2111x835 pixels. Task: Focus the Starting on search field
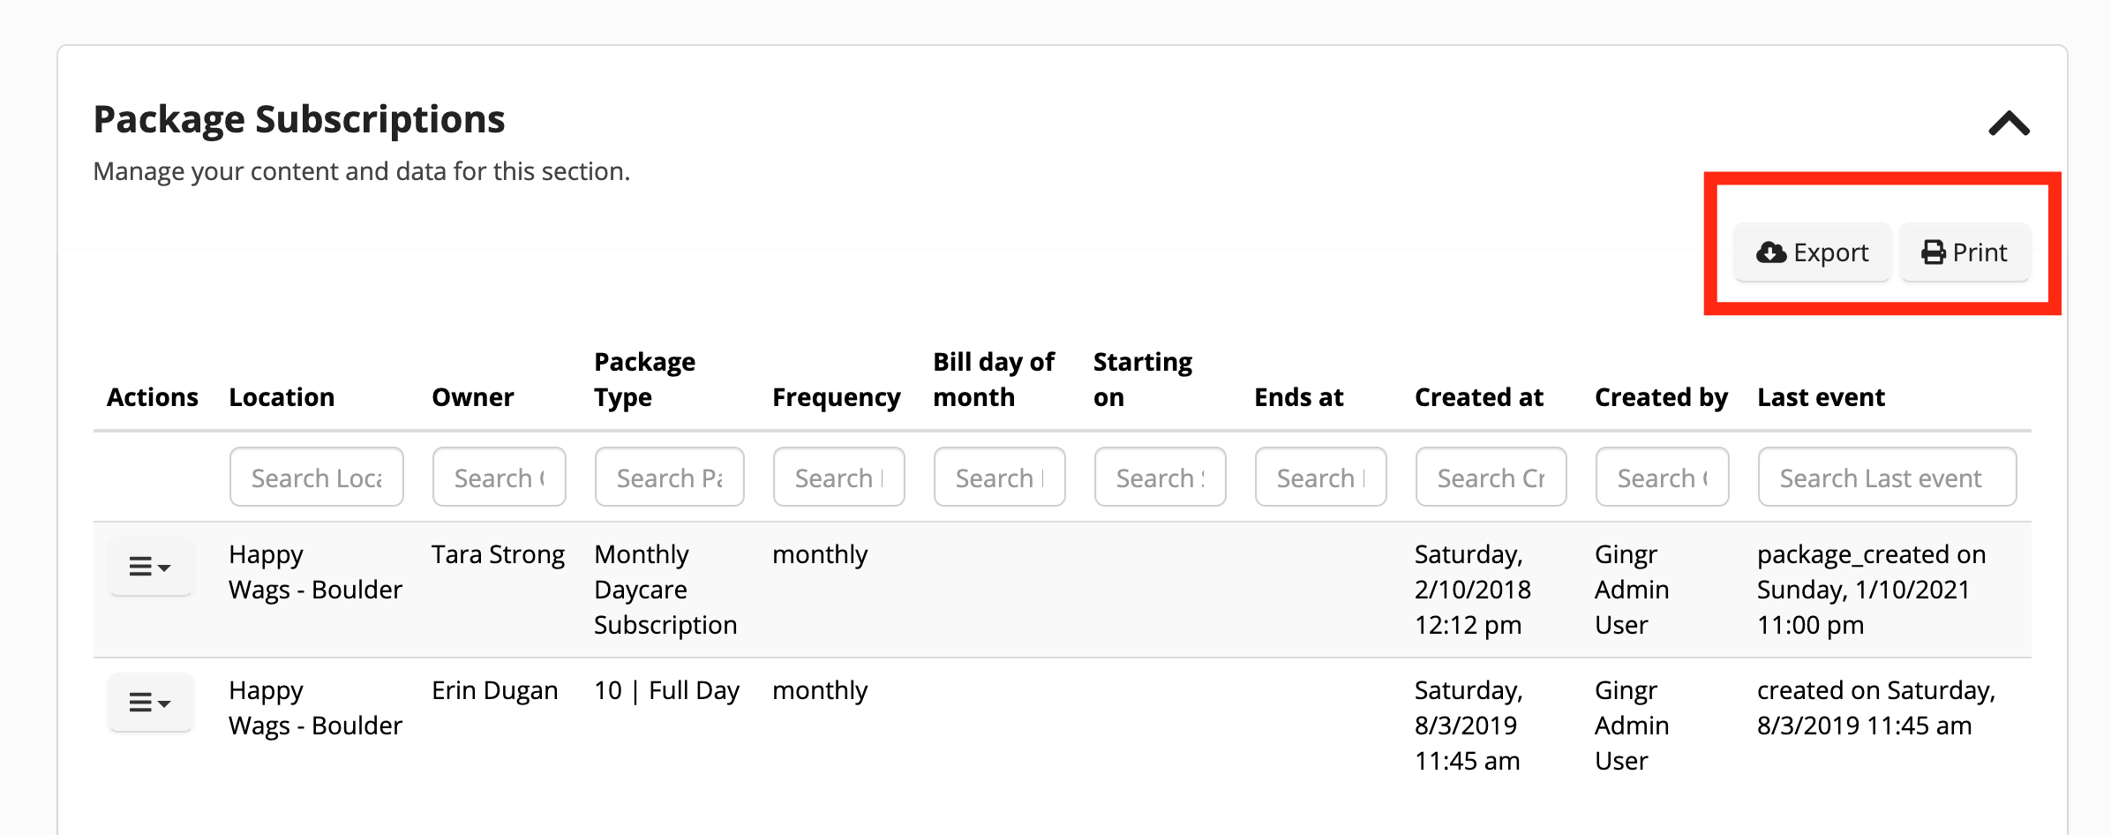1161,477
